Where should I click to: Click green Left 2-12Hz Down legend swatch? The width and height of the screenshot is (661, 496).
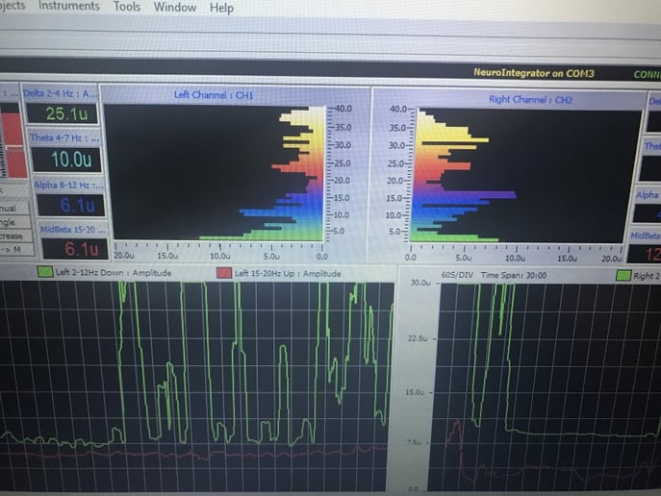pyautogui.click(x=45, y=272)
